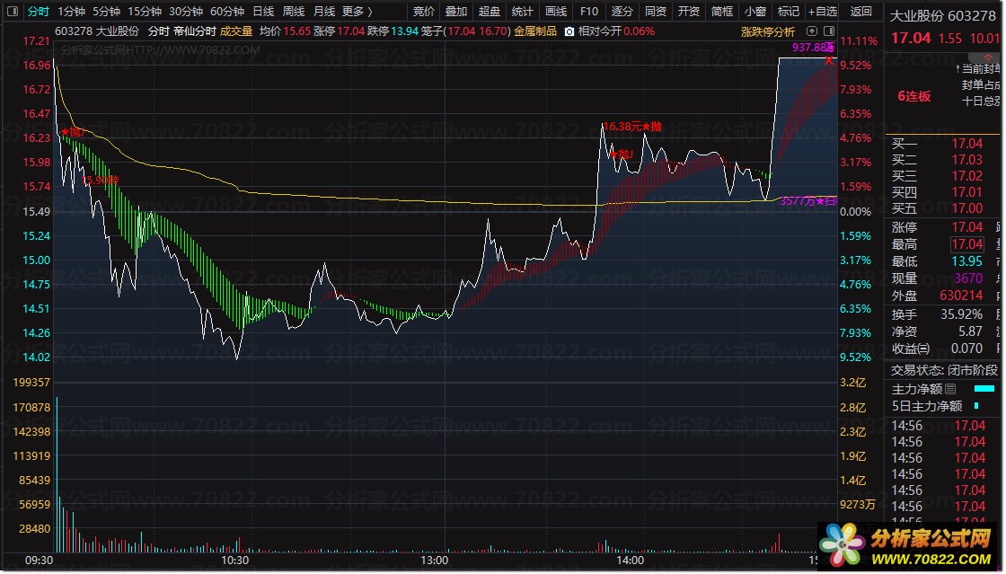
Task: Click the 收益(三) 0.070 row
Action: coord(938,349)
